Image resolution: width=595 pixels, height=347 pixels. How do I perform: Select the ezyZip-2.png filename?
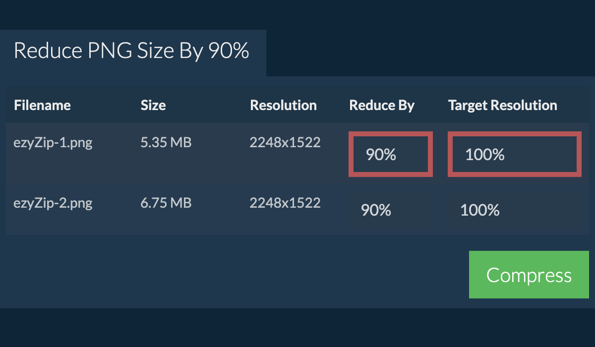click(x=53, y=203)
